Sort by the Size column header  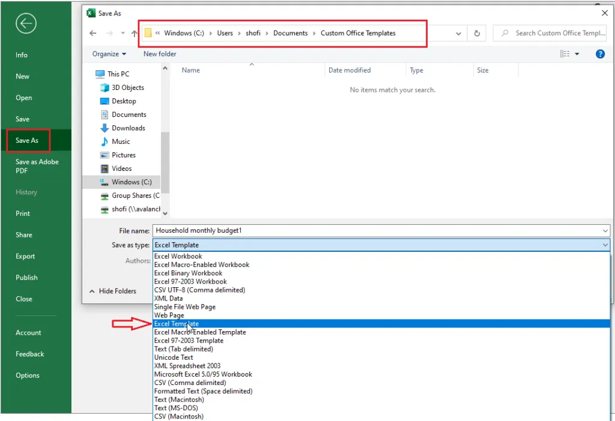tap(482, 71)
